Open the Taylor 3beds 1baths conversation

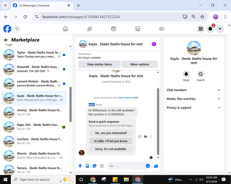point(34,55)
